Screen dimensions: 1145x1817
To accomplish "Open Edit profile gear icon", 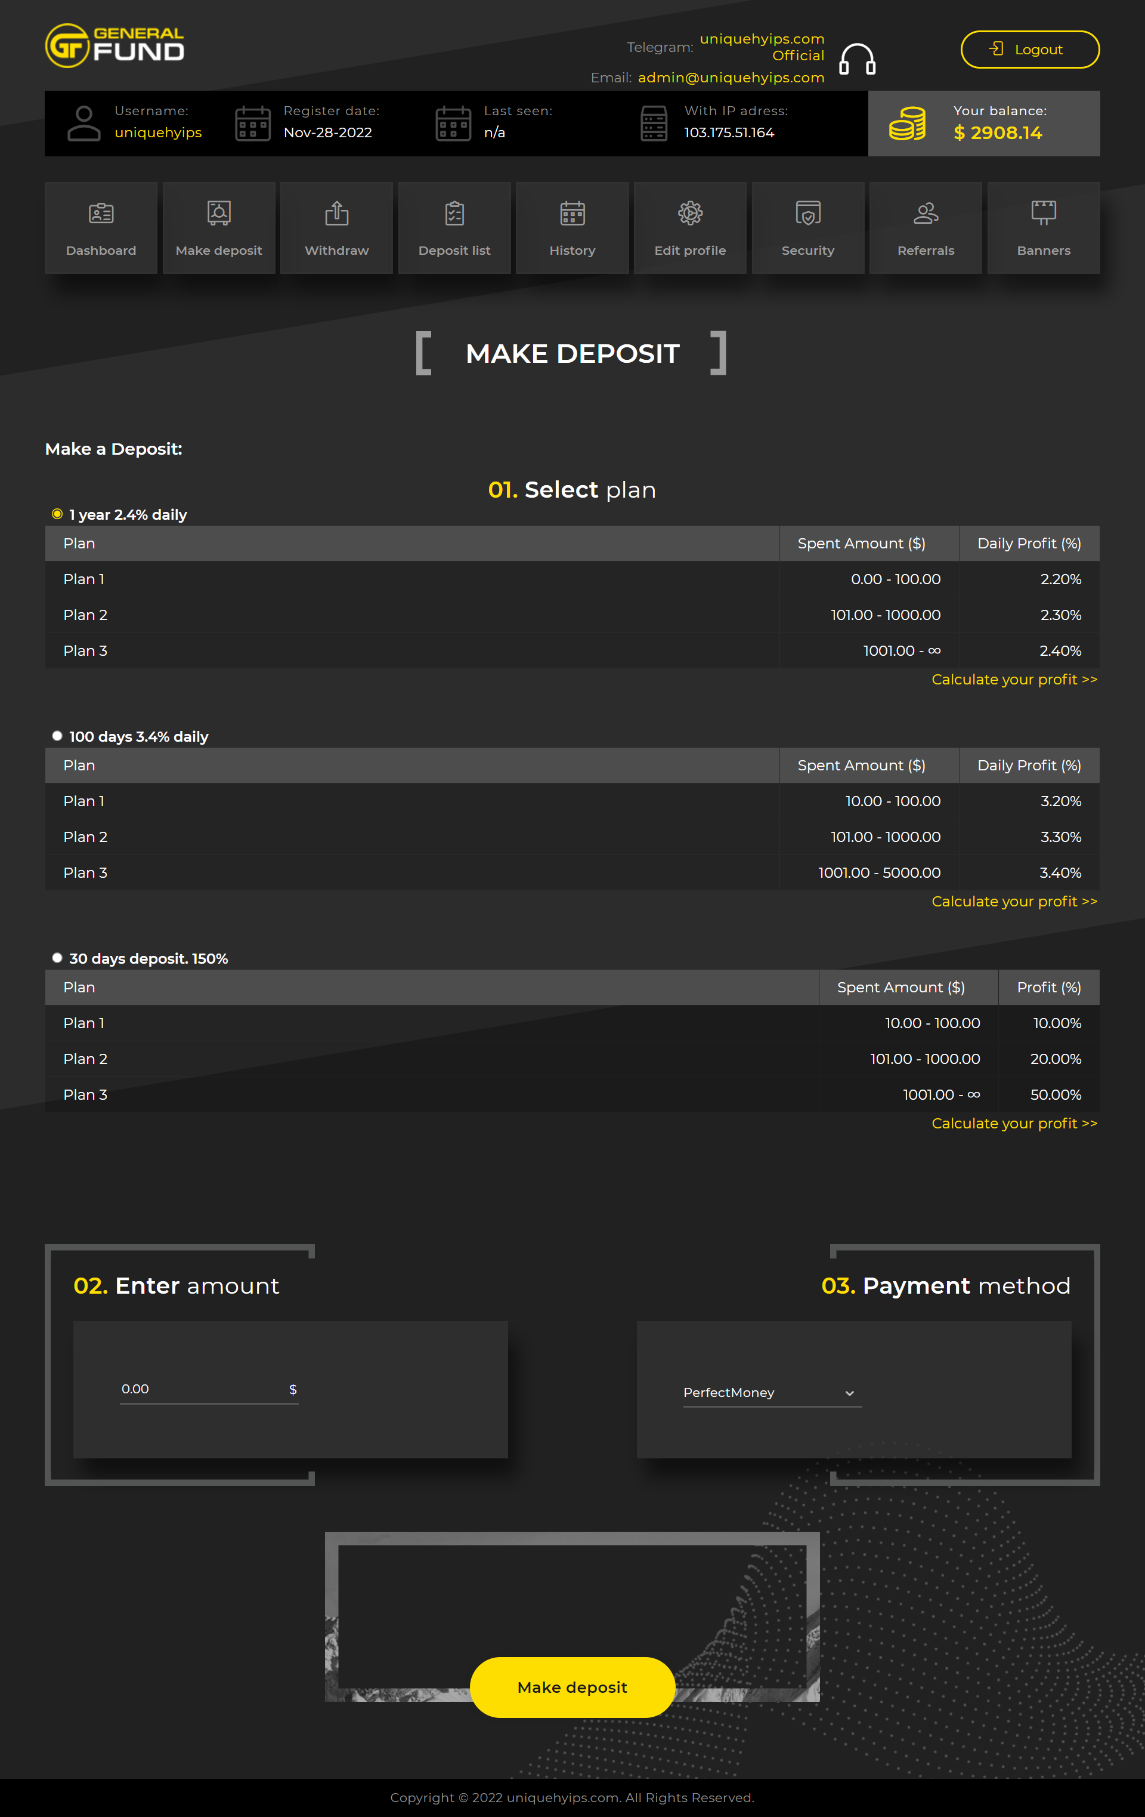I will pyautogui.click(x=690, y=214).
